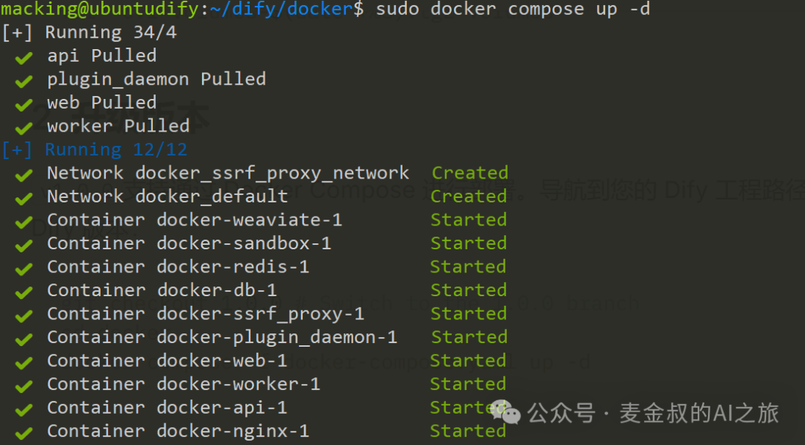Screen dimensions: 805x445
Task: Click the green checkmark beside api Pulled
Action: [x=24, y=58]
